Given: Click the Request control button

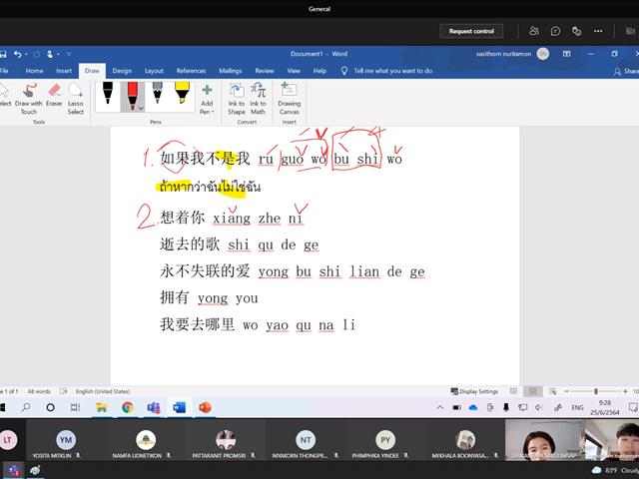Looking at the screenshot, I should pos(471,31).
